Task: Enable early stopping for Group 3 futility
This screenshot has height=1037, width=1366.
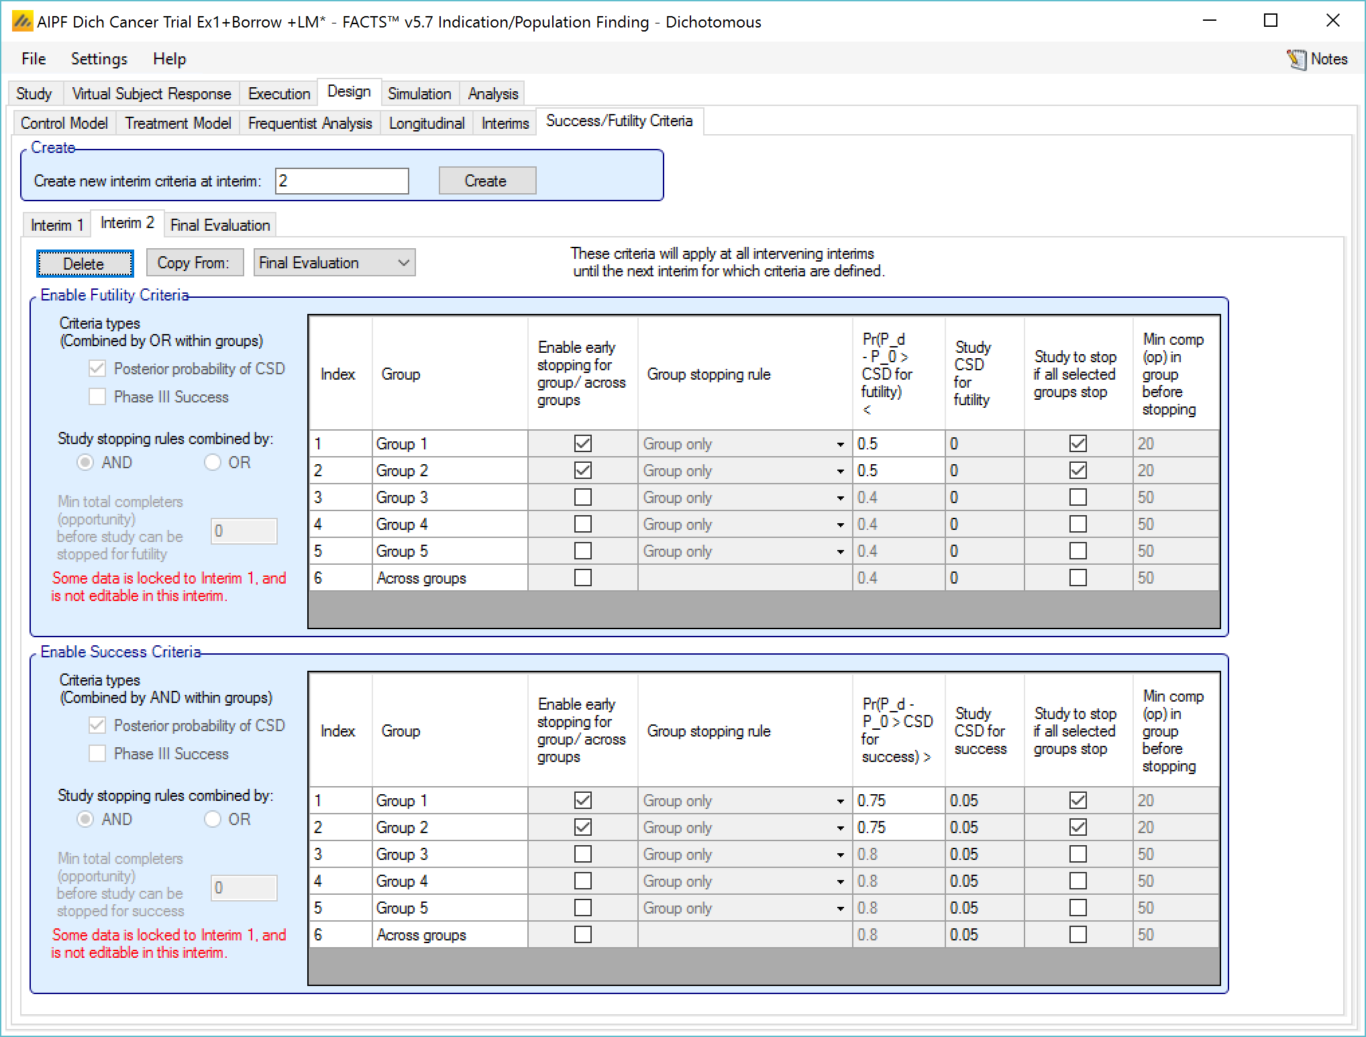Action: pos(582,497)
